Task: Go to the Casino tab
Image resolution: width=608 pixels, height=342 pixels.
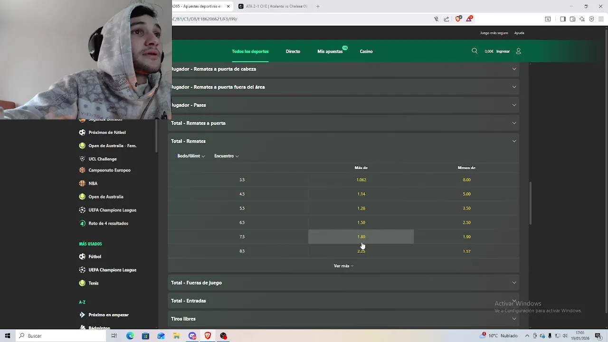Action: click(366, 51)
